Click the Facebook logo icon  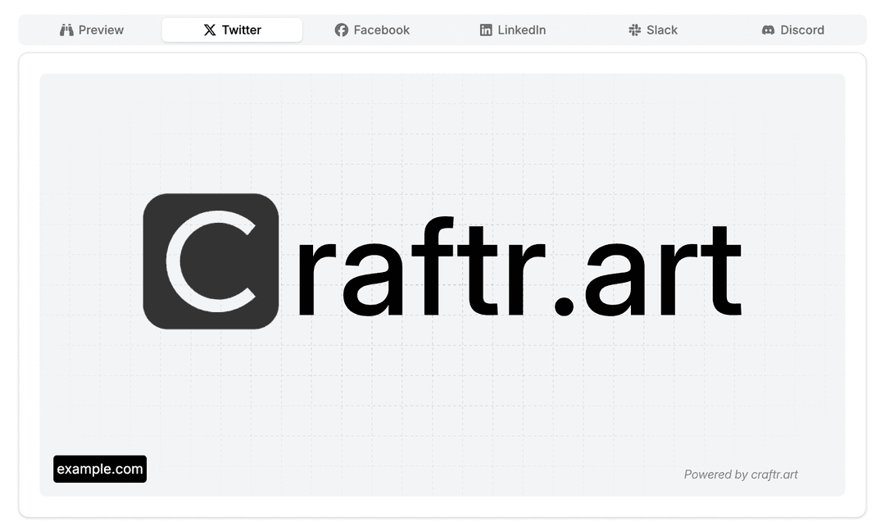click(x=342, y=30)
